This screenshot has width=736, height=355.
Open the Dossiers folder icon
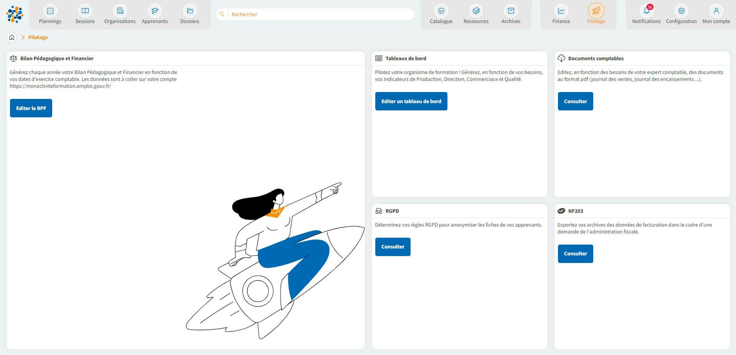pos(190,11)
